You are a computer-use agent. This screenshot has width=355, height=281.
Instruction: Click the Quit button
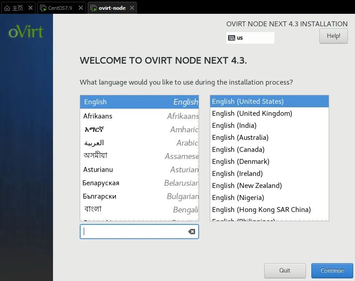(x=285, y=270)
